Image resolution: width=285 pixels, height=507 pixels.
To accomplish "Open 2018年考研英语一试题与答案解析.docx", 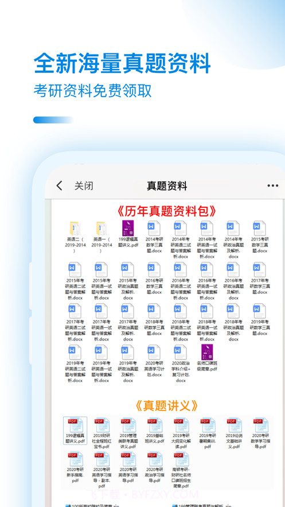I will (207, 323).
